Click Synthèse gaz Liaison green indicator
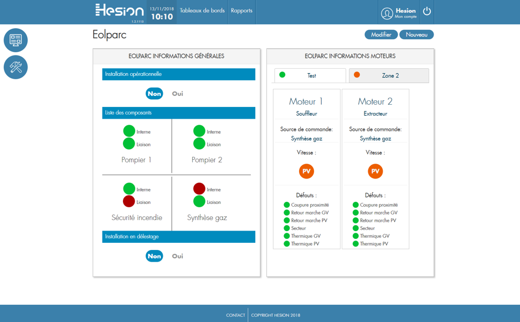 tap(199, 201)
